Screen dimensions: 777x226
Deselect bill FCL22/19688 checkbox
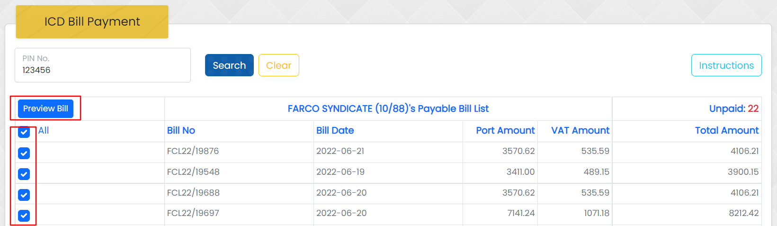pyautogui.click(x=24, y=195)
